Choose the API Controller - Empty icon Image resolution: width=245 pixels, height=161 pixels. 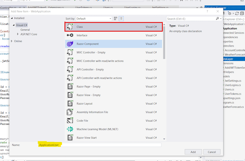coord(70,69)
